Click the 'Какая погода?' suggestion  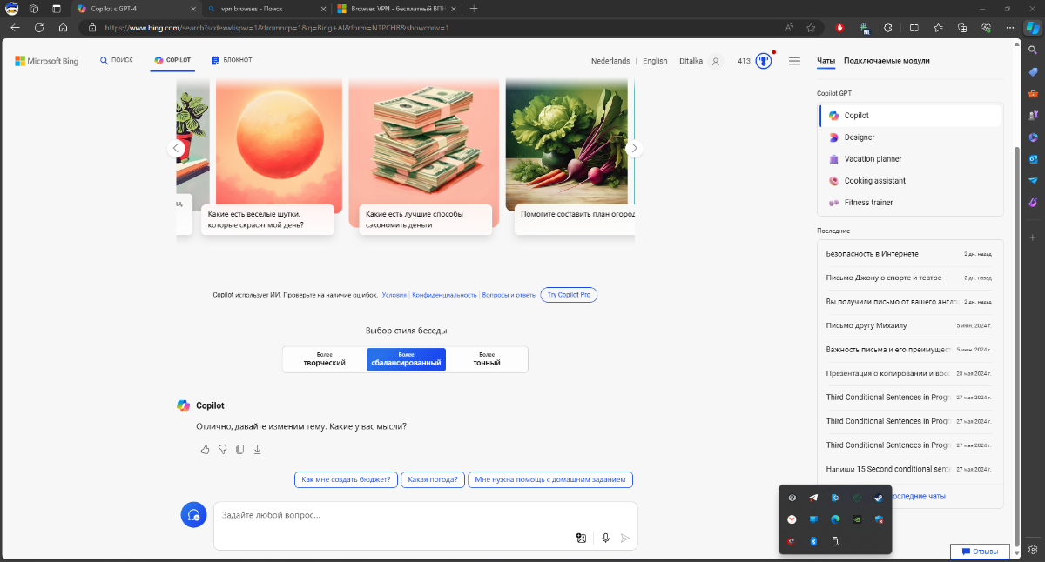click(x=433, y=479)
